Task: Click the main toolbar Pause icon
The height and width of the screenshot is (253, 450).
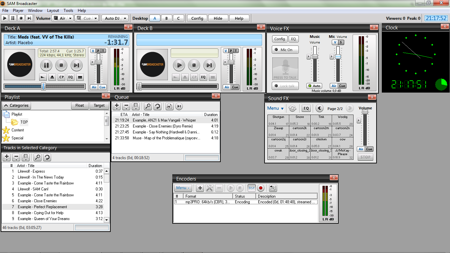Action: point(13,18)
